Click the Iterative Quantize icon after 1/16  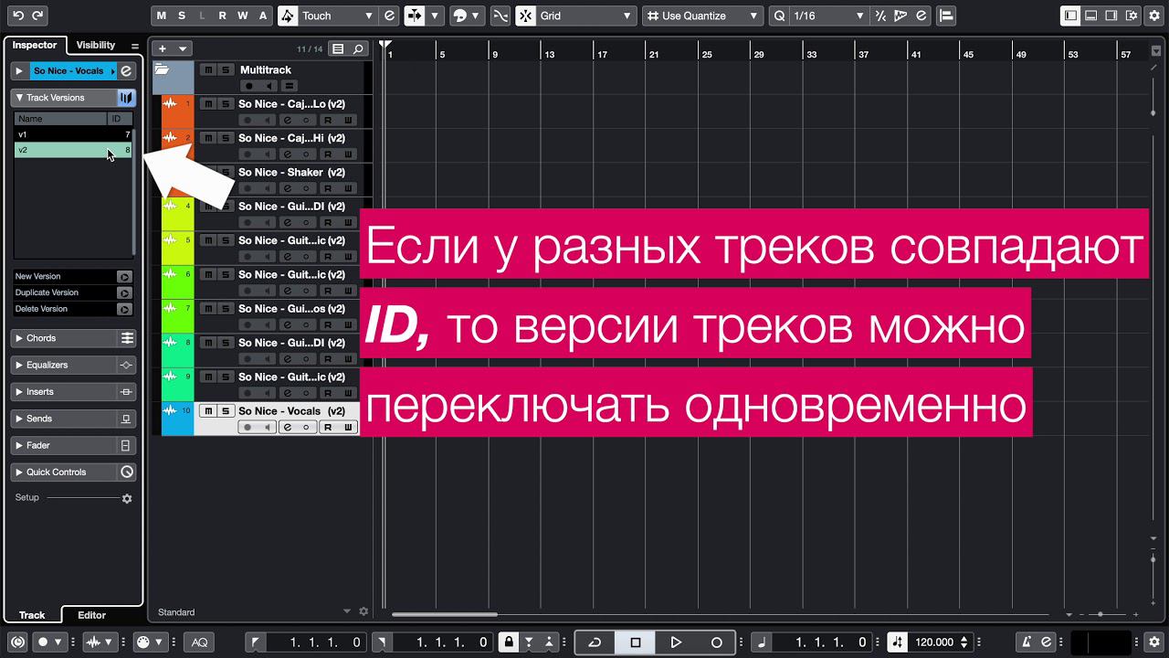point(880,16)
